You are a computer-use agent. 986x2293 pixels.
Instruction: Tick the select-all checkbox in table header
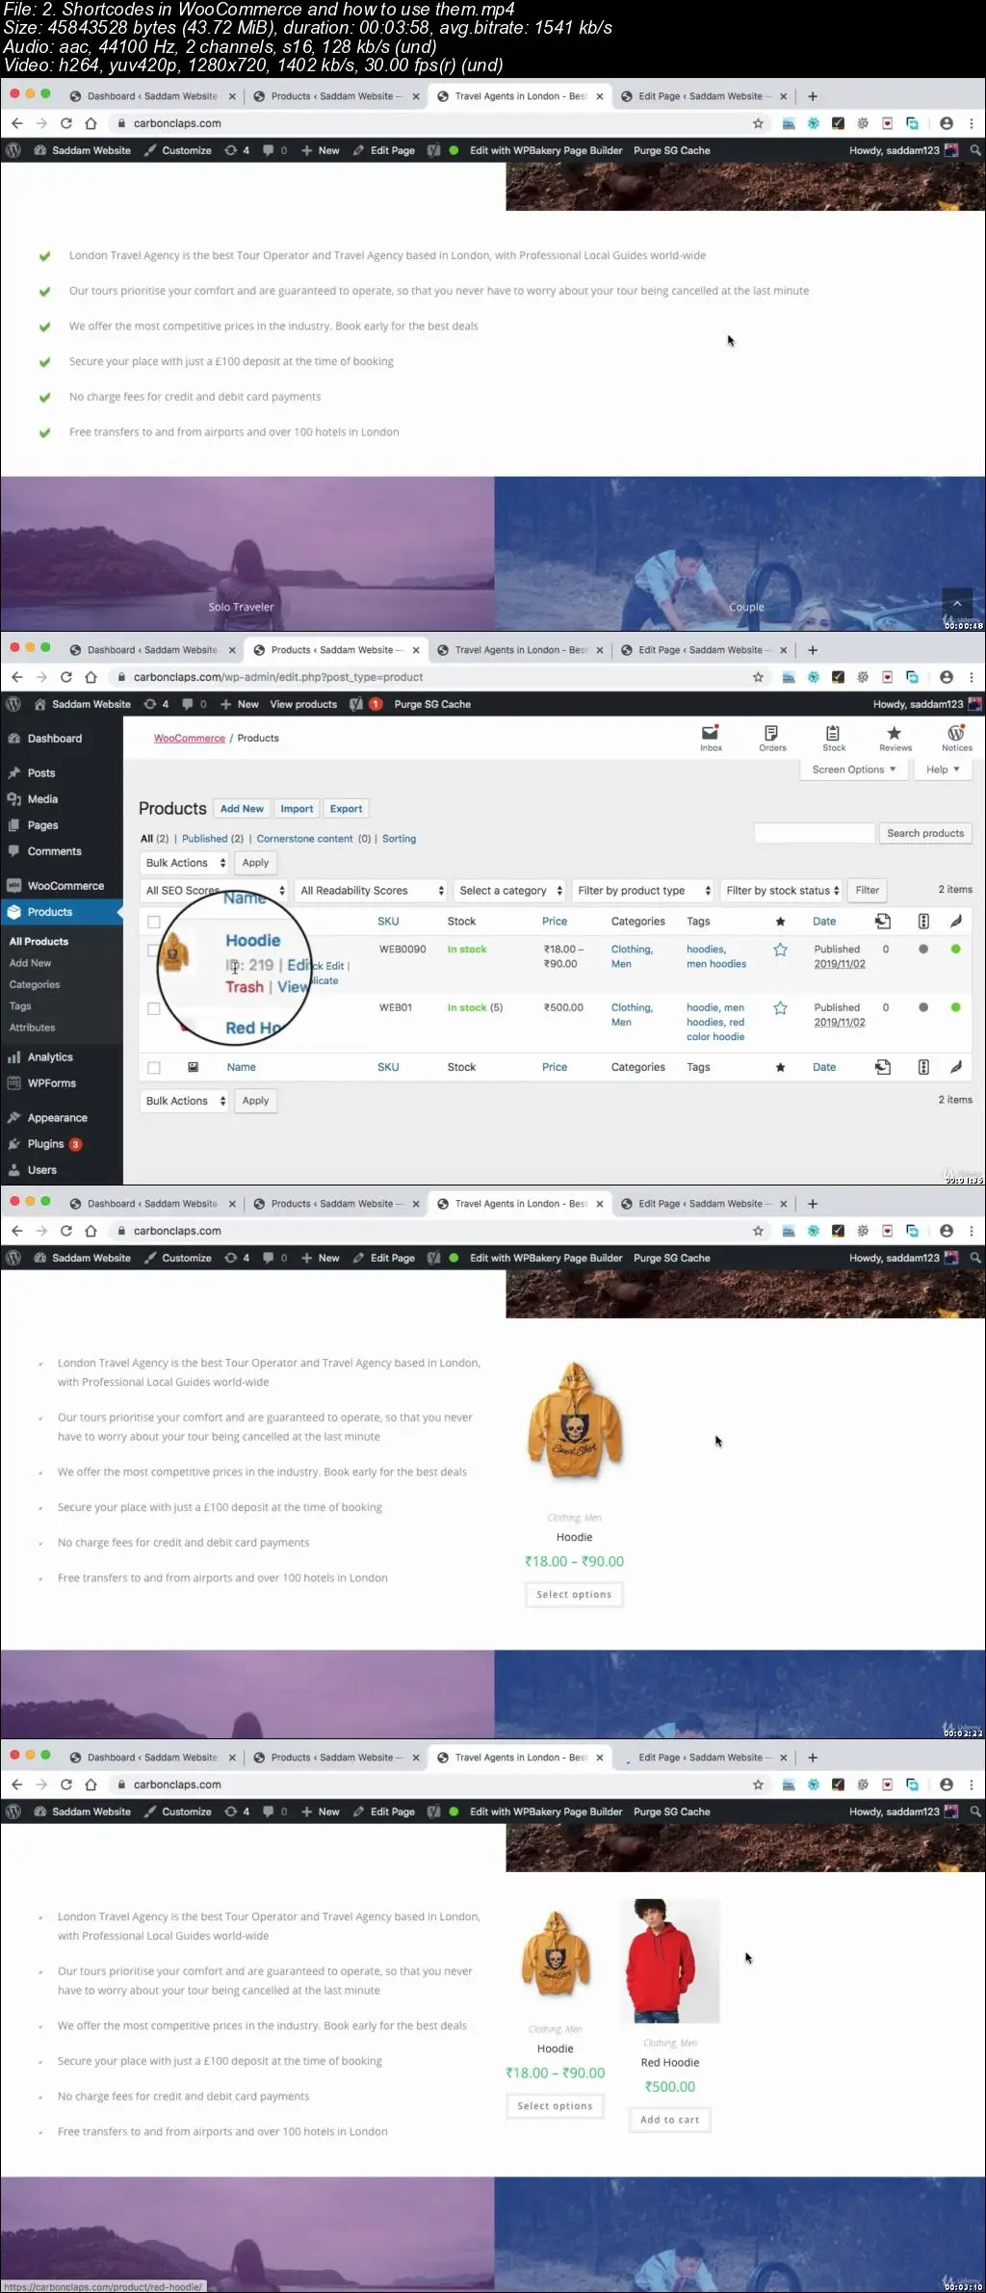coord(154,922)
